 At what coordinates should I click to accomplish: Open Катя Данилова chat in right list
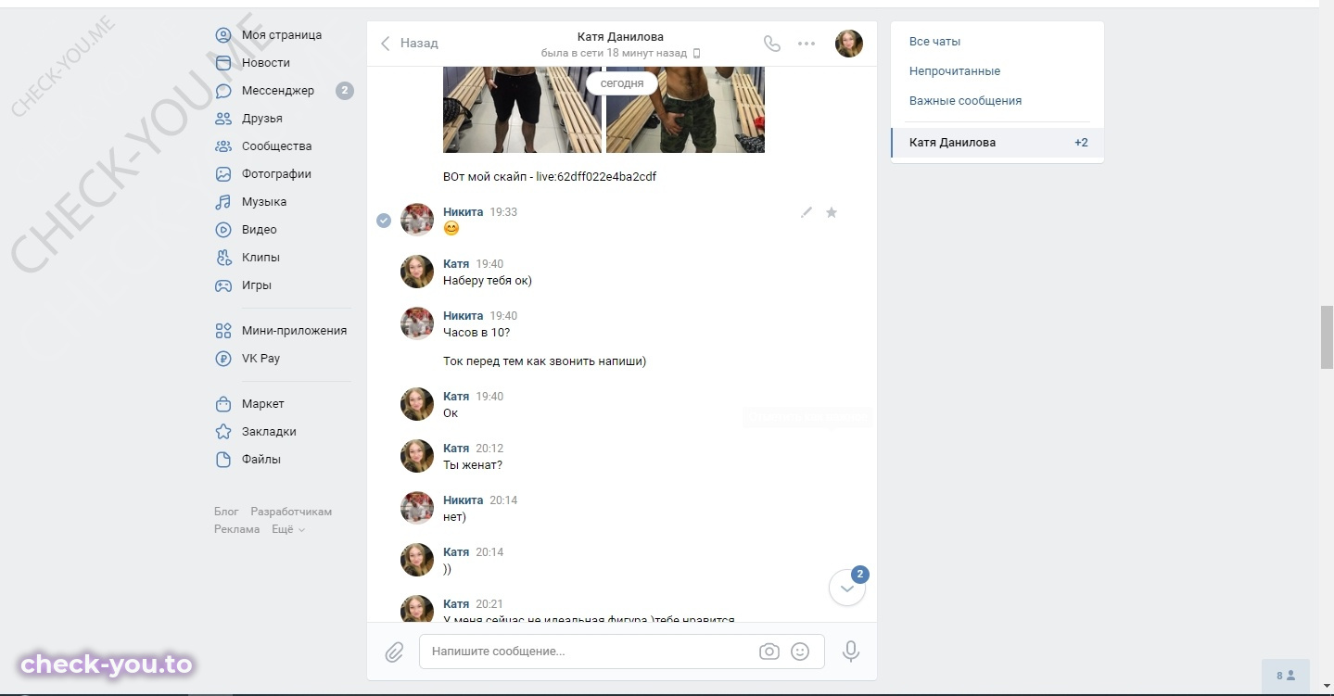pos(997,143)
